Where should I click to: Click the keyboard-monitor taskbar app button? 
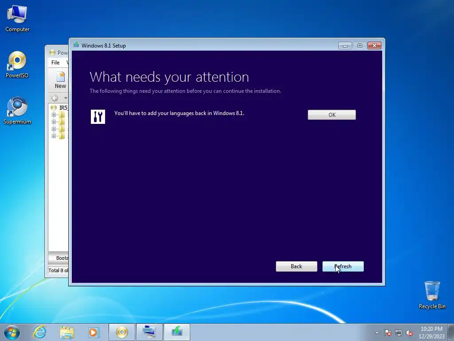pos(149,332)
